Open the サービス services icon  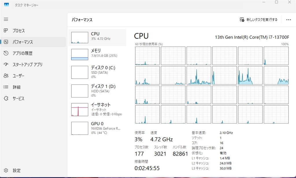[6, 98]
